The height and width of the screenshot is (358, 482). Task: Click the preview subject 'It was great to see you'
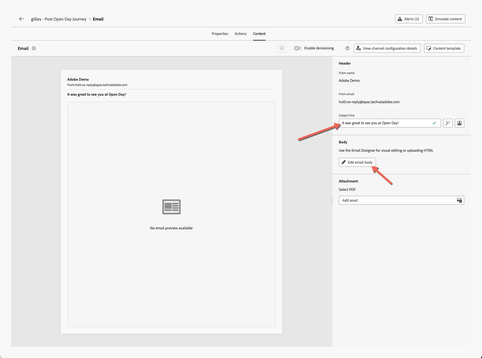(x=97, y=95)
